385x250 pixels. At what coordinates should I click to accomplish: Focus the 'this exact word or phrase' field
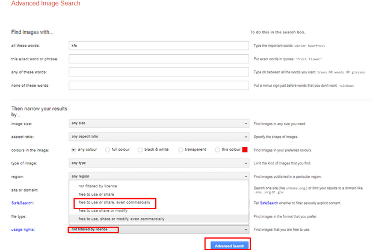tap(159, 59)
